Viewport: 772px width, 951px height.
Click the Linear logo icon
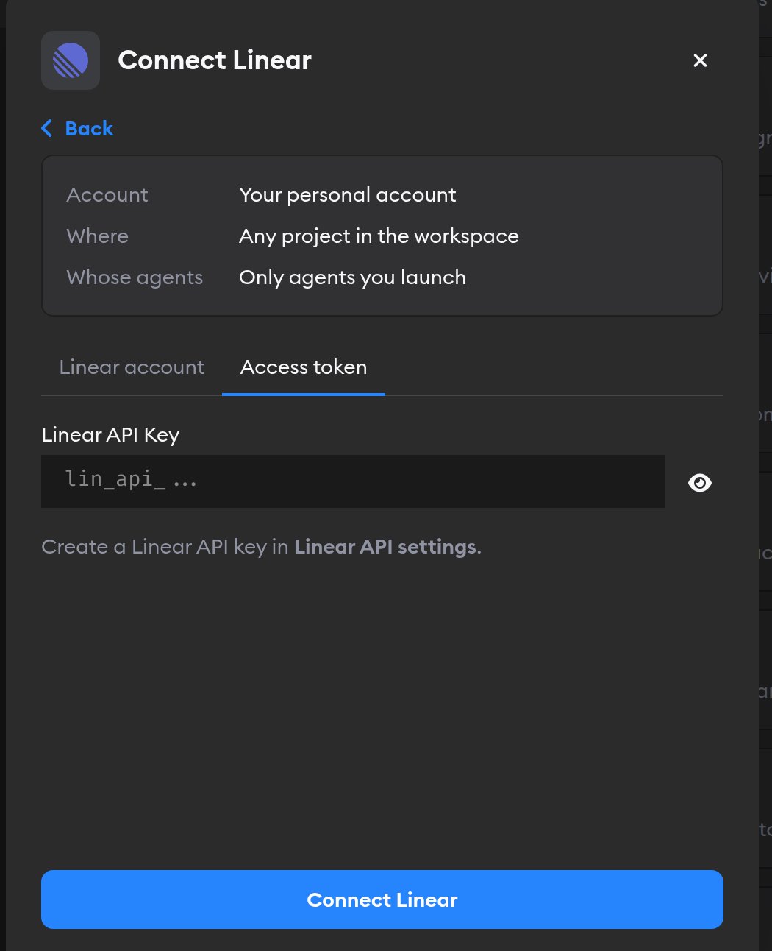71,60
